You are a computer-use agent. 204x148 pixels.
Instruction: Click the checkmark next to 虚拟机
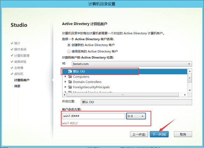(12, 74)
